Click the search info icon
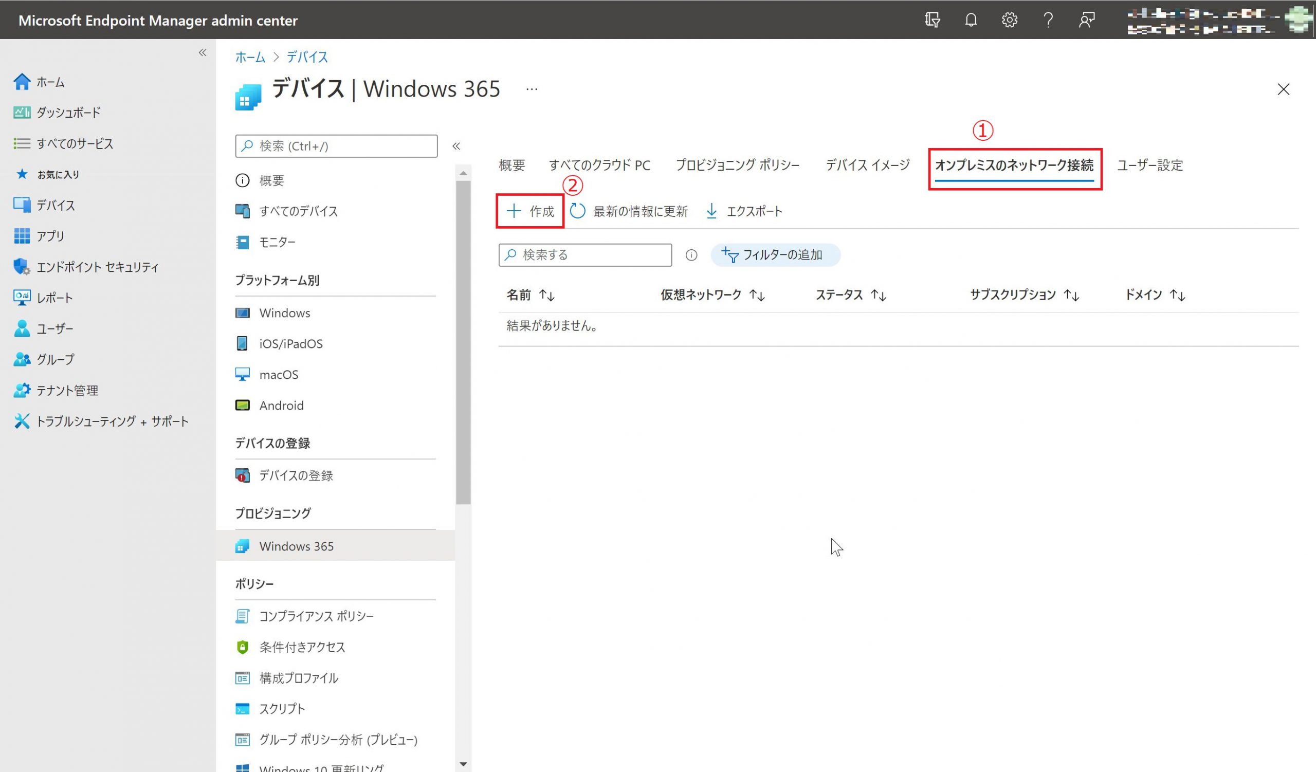1316x772 pixels. click(x=691, y=255)
